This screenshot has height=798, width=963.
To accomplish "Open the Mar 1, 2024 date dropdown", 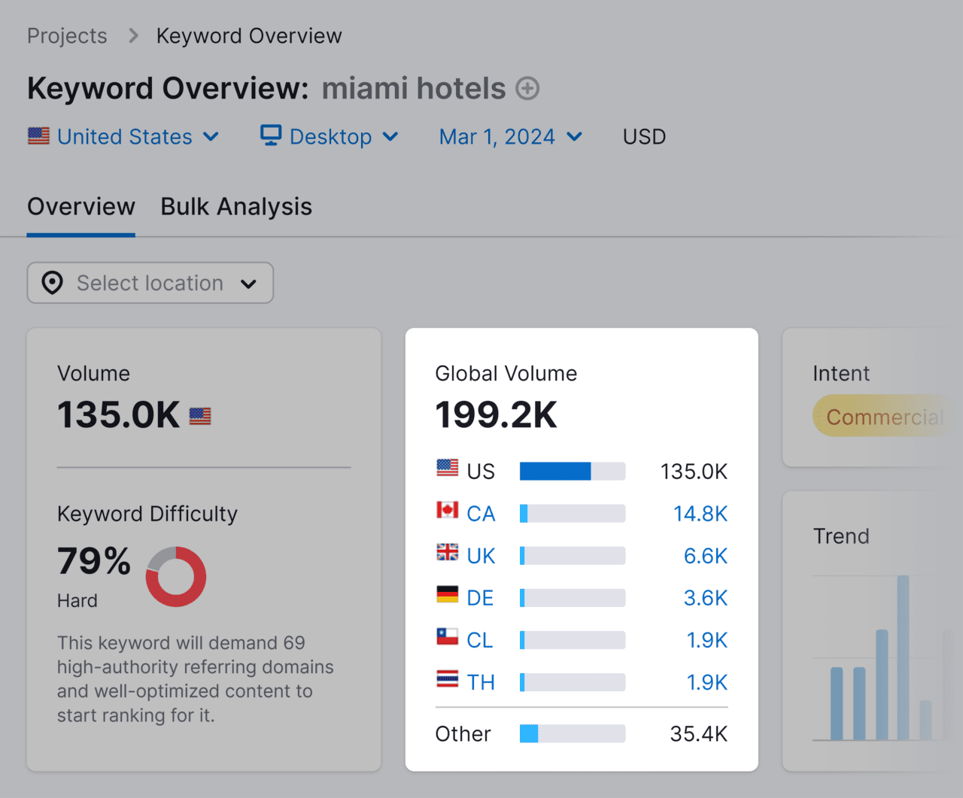I will pyautogui.click(x=511, y=136).
